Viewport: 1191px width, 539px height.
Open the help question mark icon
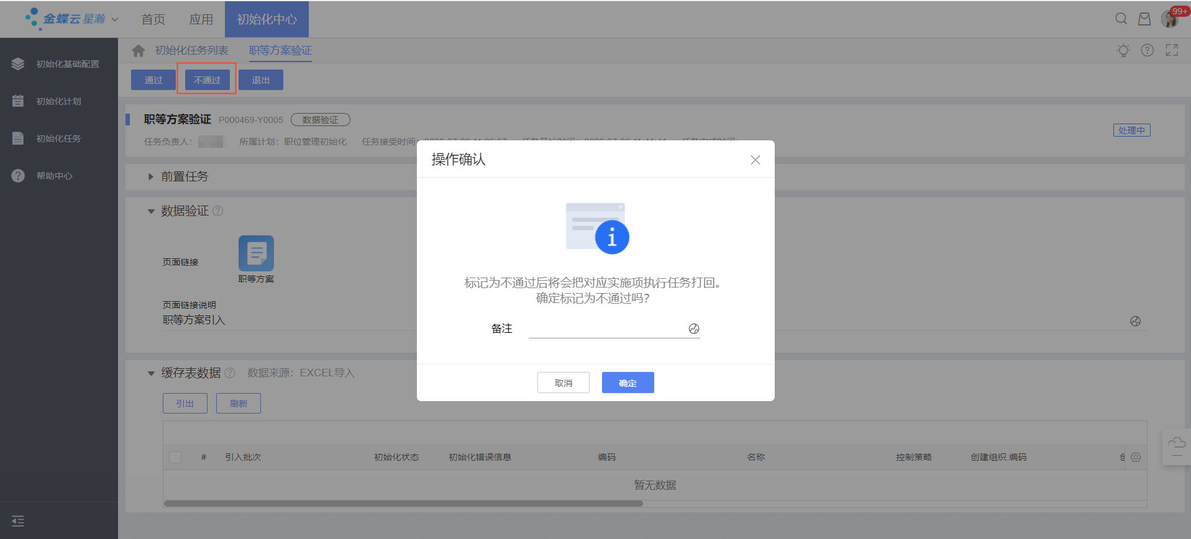[x=1147, y=50]
